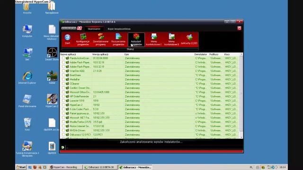Click version 12.0.6425.1000 cell
The height and width of the screenshot is (170, 303).
(101, 92)
